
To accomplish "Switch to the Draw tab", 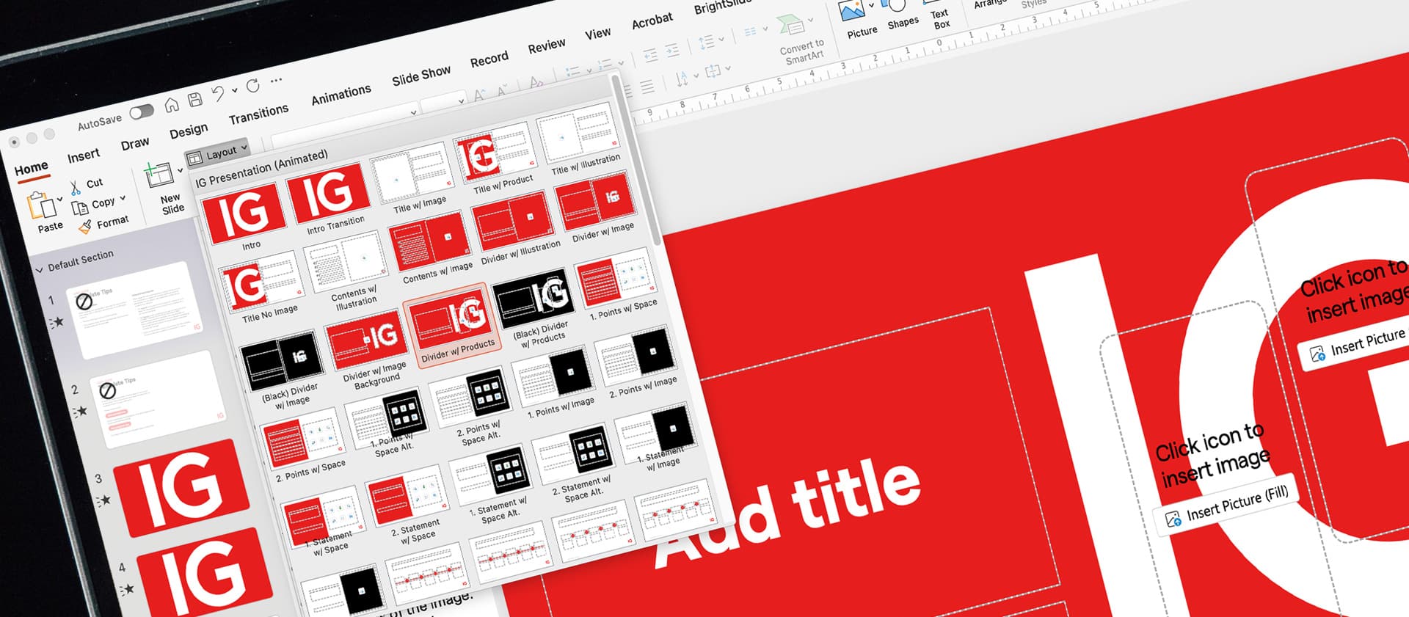I will point(134,144).
